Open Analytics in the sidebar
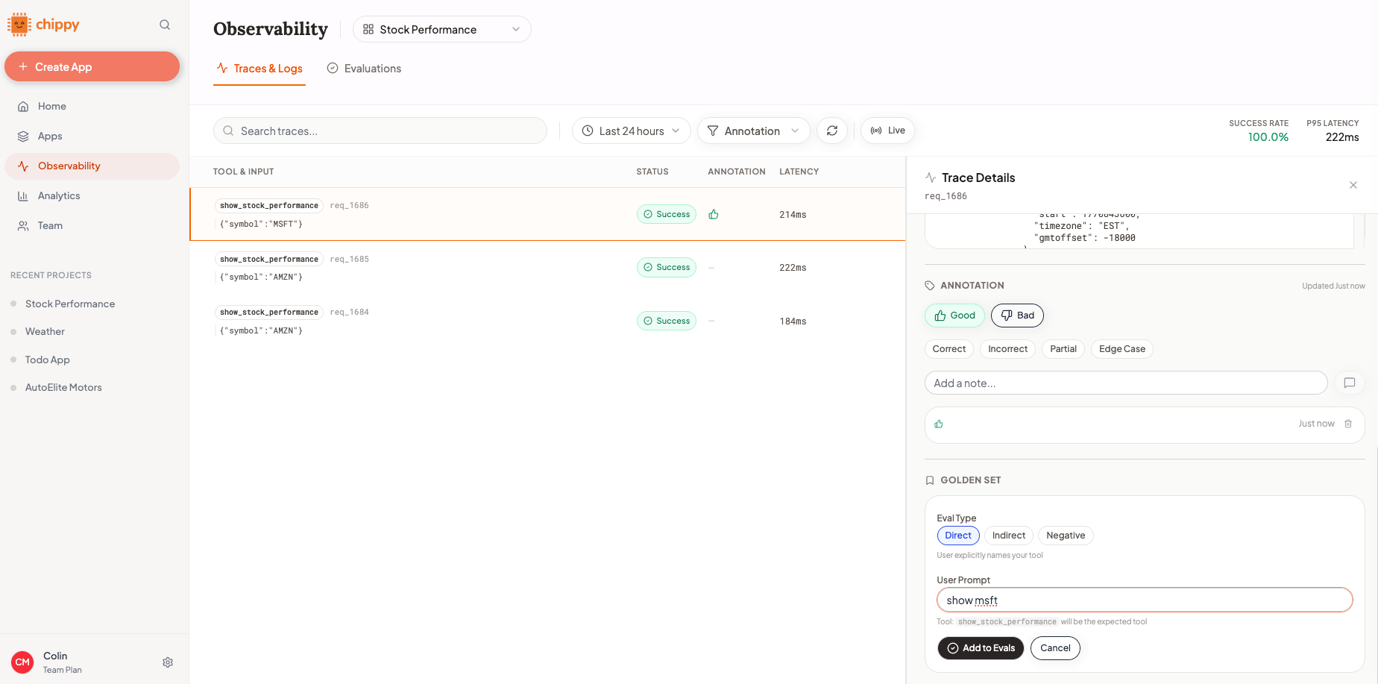1378x684 pixels. [92, 196]
